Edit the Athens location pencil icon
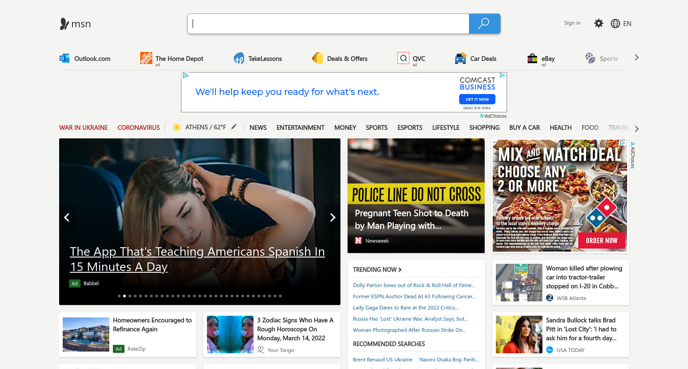 234,127
